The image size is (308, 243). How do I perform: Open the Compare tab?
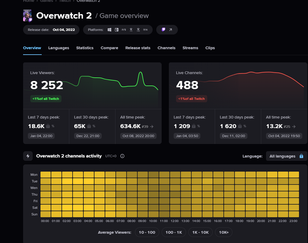109,48
